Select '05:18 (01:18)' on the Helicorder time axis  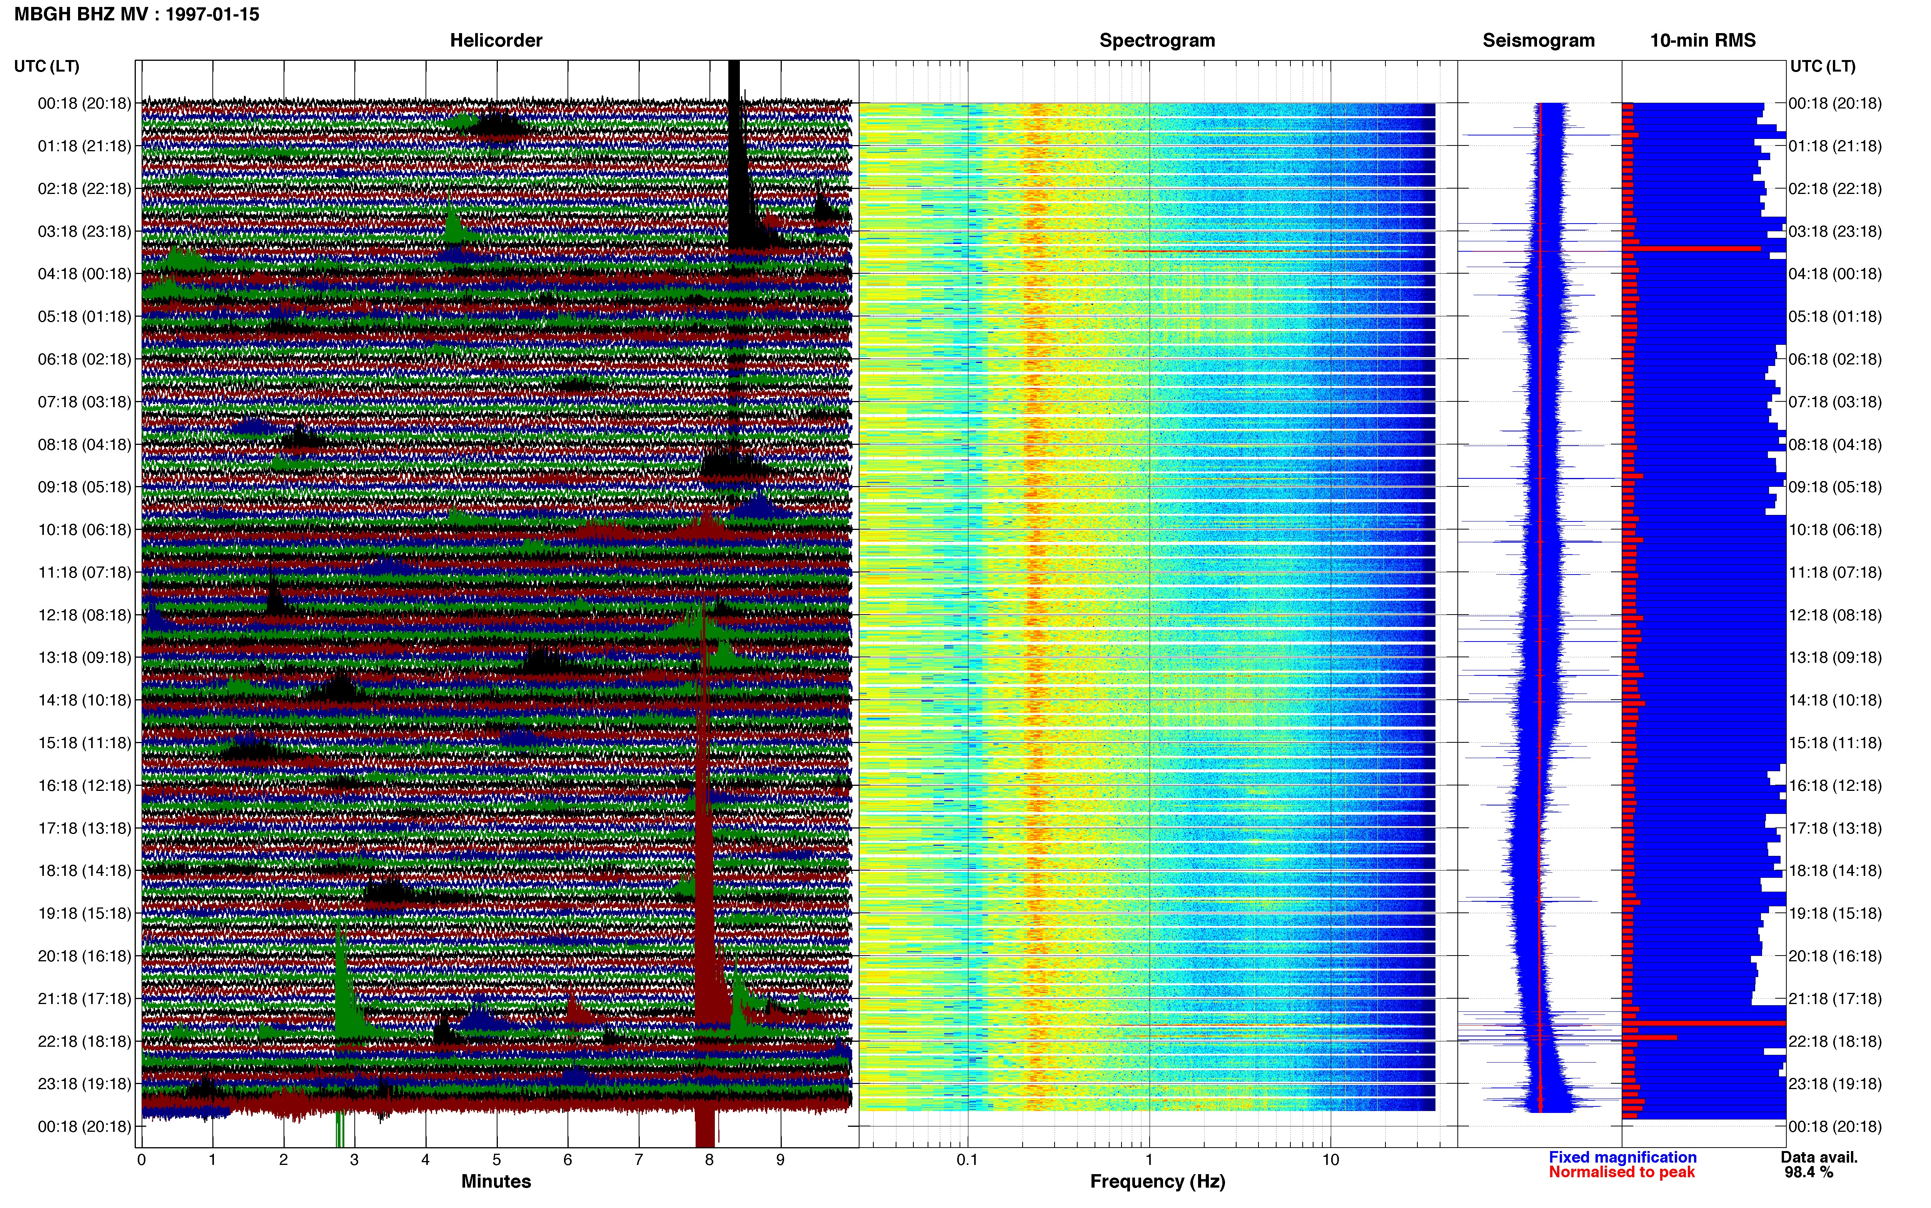[x=85, y=316]
